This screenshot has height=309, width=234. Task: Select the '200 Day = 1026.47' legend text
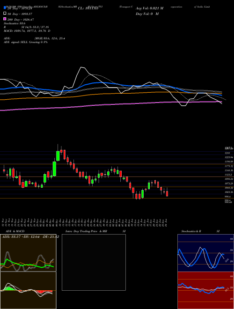21,20
